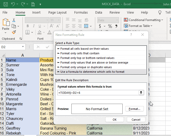This screenshot has width=171, height=136.
Task: Apply the percent style
Action: point(110,26)
